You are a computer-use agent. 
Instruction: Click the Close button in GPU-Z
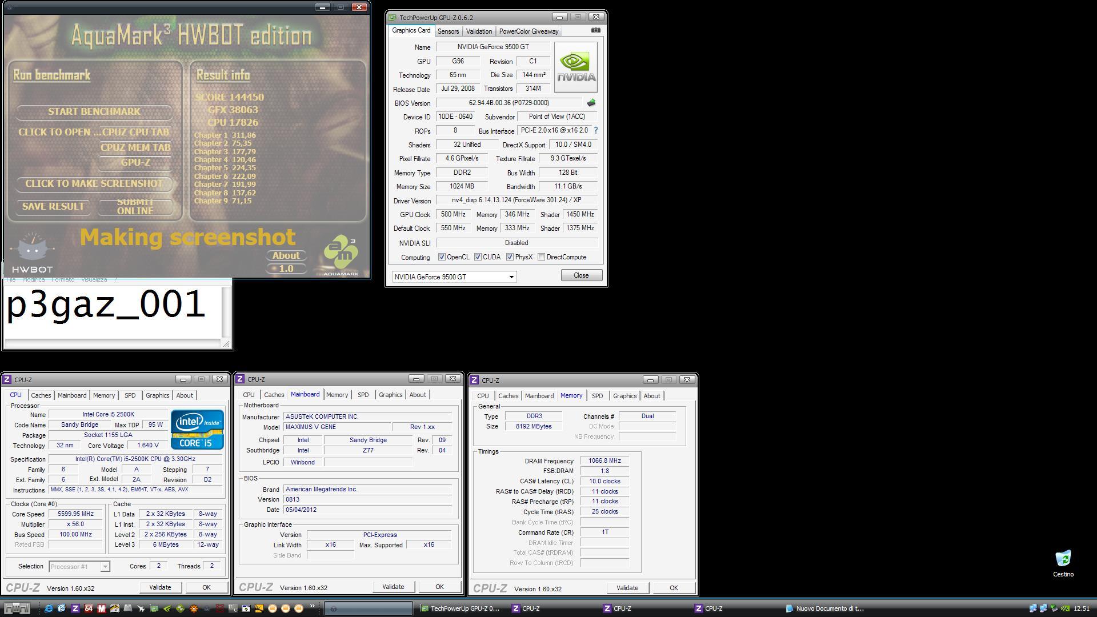[581, 275]
